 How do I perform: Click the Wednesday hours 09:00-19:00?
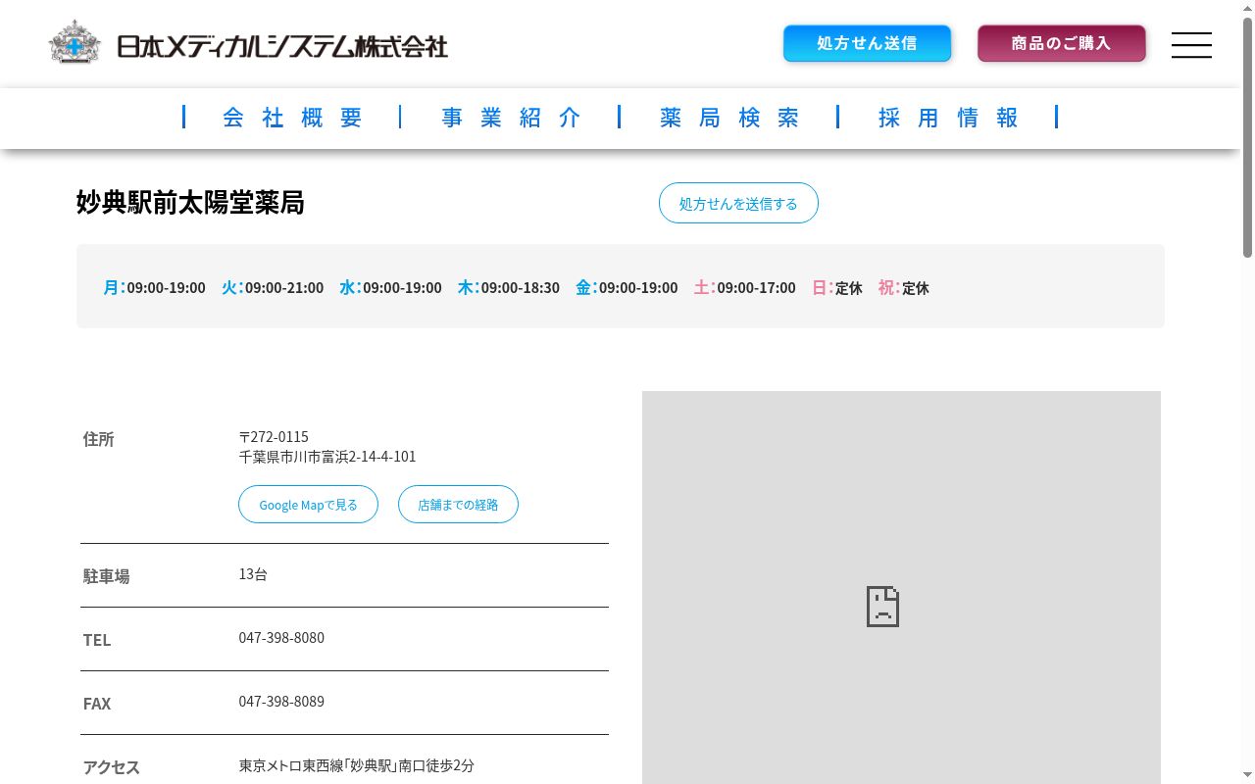coord(402,288)
